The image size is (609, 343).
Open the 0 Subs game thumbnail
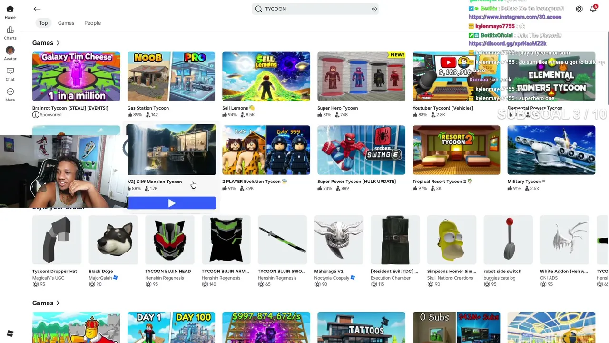point(456,327)
